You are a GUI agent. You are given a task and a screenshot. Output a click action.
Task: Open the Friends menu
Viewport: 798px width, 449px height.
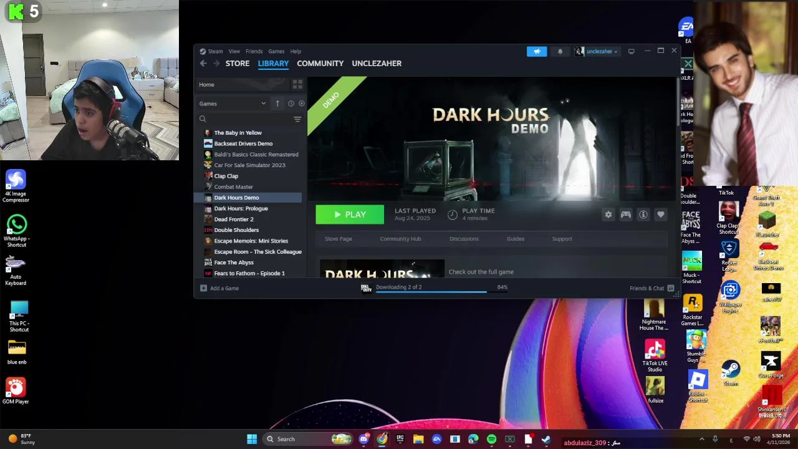254,51
